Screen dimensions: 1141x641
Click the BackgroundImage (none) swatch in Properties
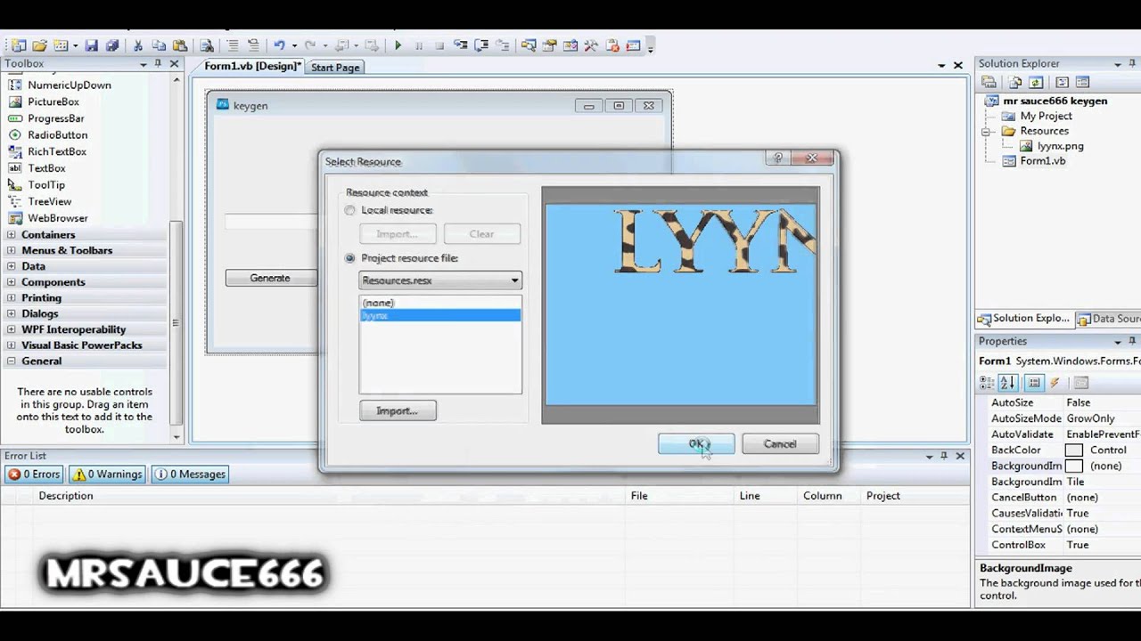tap(1074, 466)
